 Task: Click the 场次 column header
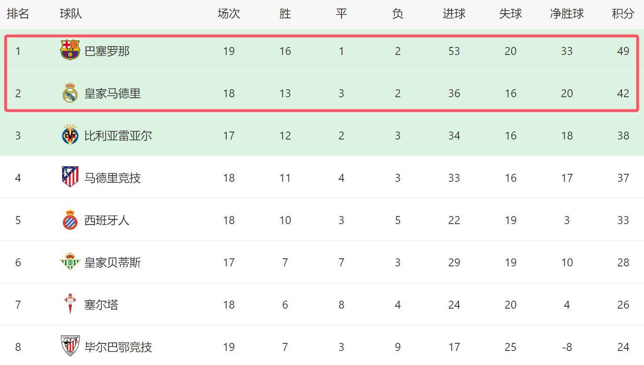tap(229, 14)
